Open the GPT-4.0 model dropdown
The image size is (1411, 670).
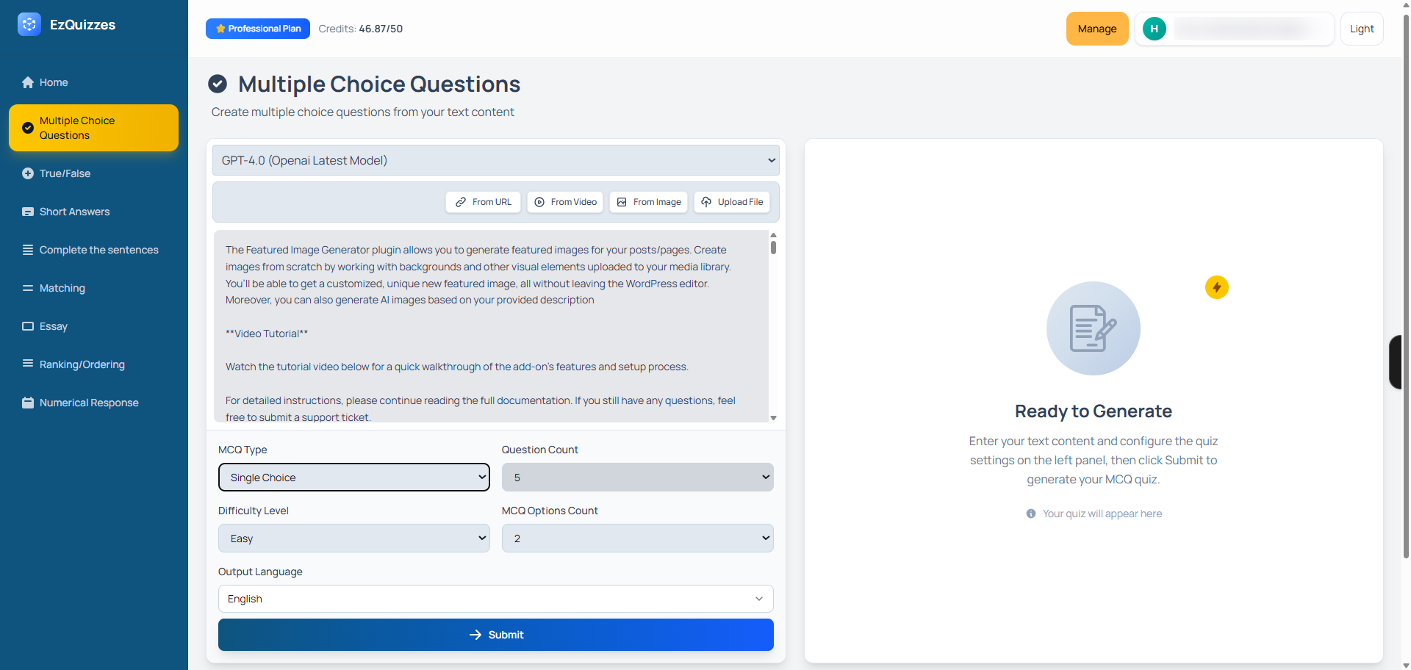[495, 160]
